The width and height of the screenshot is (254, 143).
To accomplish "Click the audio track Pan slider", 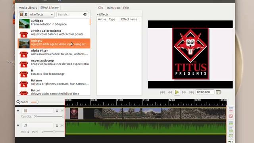I will pyautogui.click(x=54, y=132).
